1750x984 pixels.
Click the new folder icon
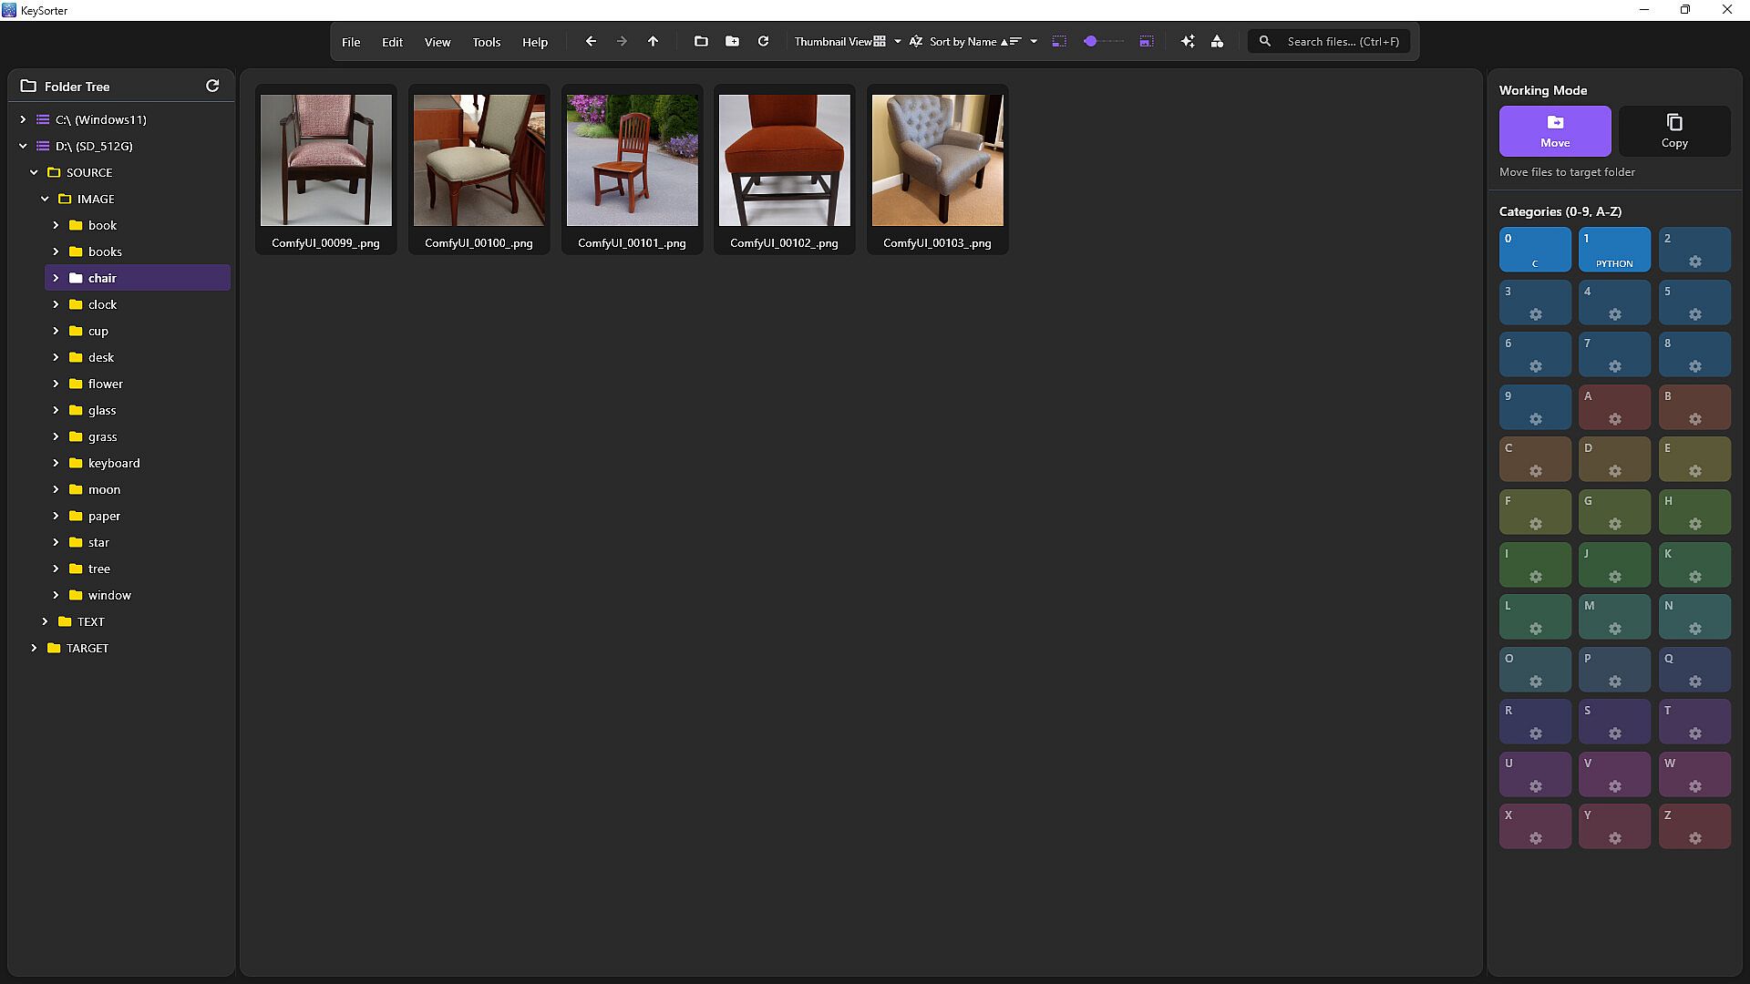(732, 41)
